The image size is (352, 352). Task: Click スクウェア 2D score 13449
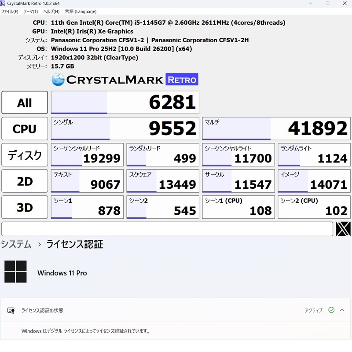(163, 181)
